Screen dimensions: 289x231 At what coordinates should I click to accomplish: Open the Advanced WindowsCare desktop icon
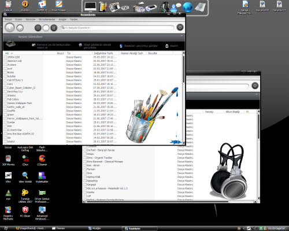(42, 213)
